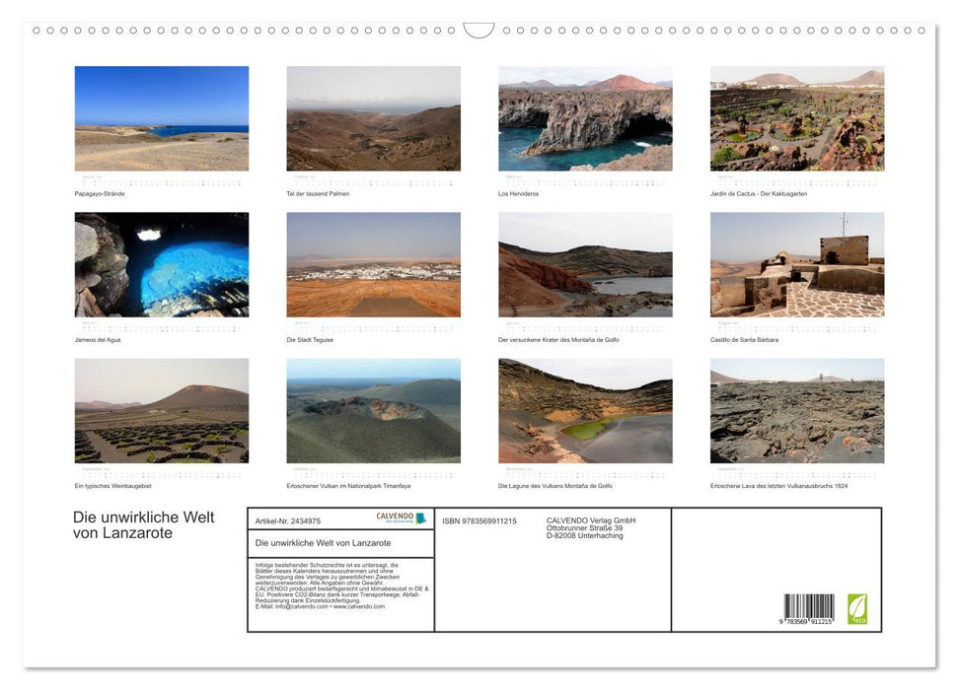
Task: Click the large title 'Die unwirkliche Welt von Lanzarote'
Action: [x=144, y=525]
